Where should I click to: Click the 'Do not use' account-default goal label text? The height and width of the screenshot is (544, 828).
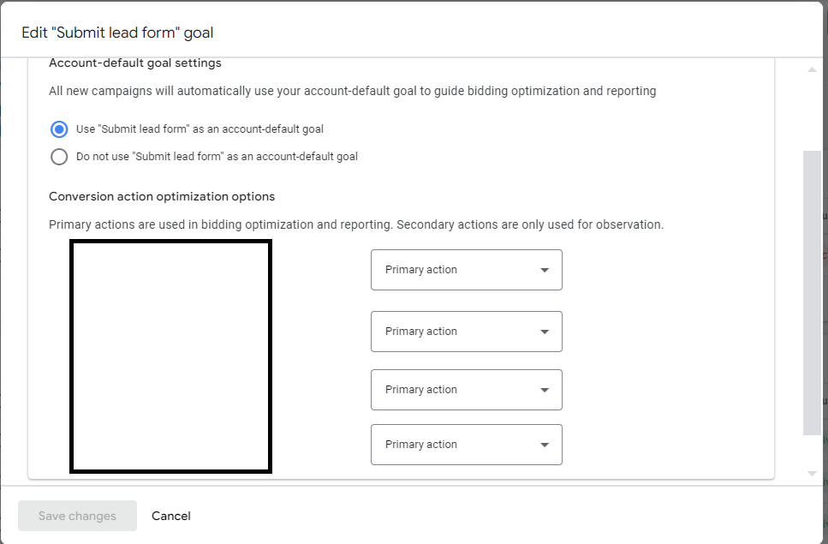[217, 157]
